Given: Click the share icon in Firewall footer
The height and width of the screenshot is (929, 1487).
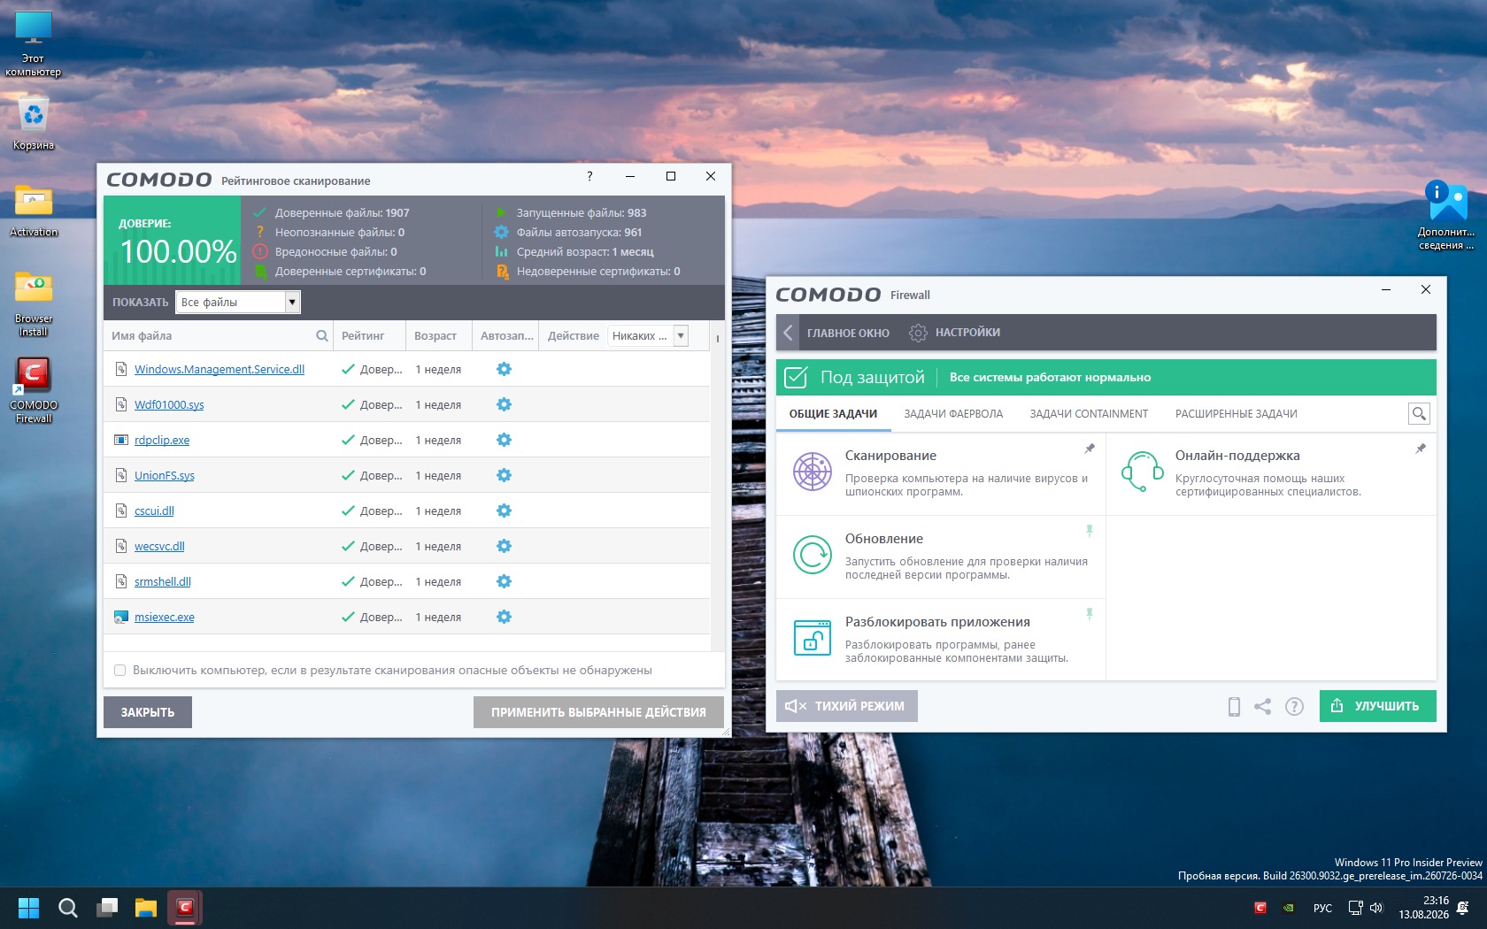Looking at the screenshot, I should (1263, 706).
